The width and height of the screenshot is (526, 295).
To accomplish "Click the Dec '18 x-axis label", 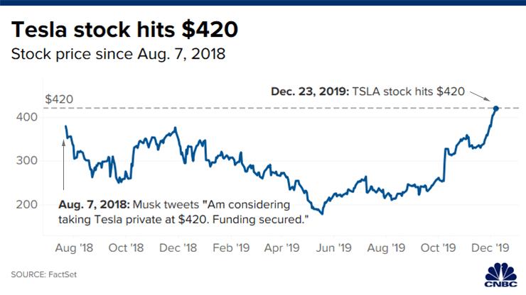I will 178,247.
